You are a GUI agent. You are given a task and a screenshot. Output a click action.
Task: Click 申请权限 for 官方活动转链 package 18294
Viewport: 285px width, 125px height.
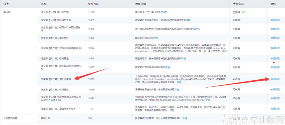pos(275,48)
